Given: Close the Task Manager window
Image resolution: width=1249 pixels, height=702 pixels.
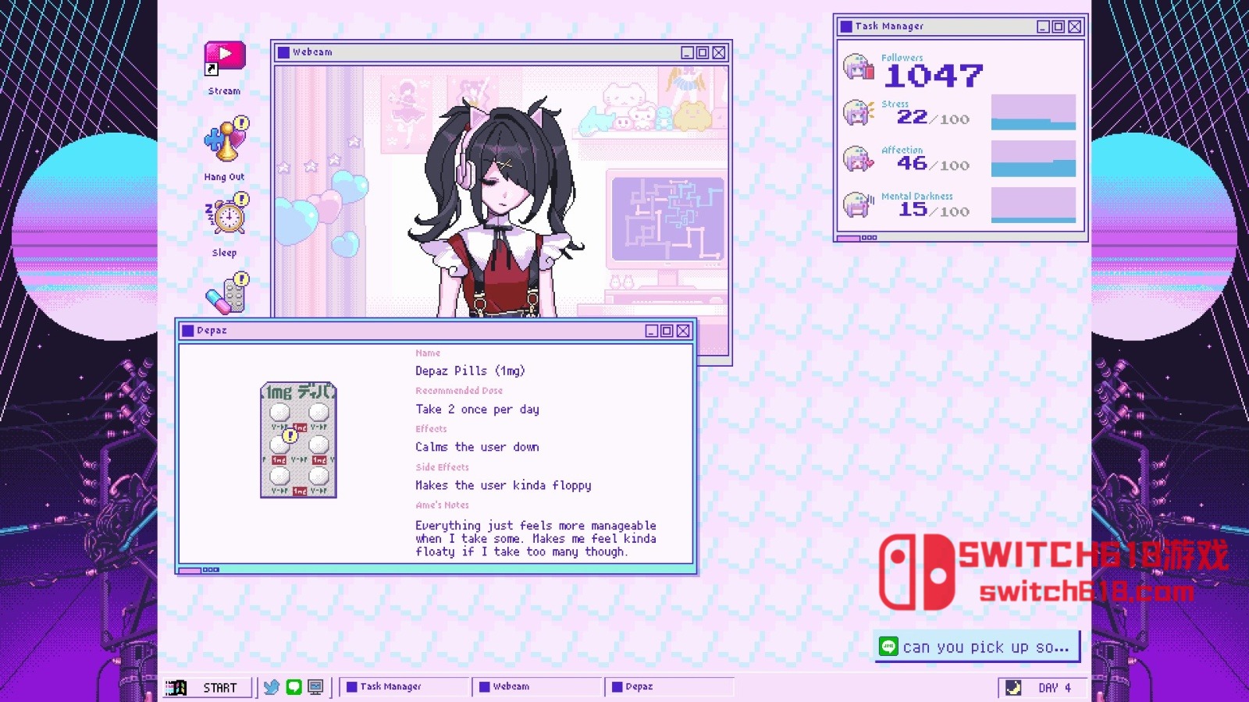Looking at the screenshot, I should click(x=1075, y=27).
